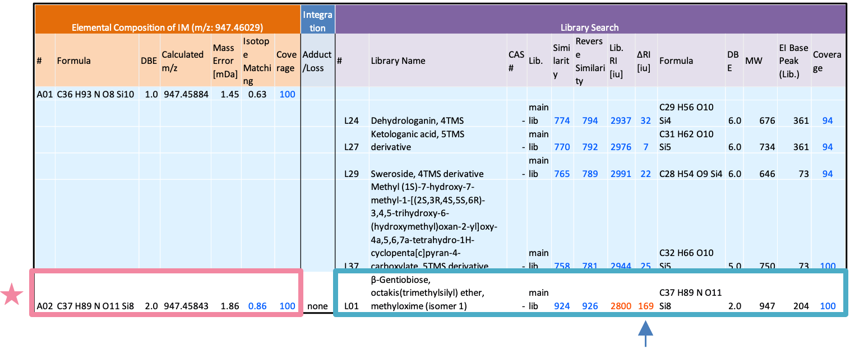Open the Isotope Matching value 0.86

click(257, 306)
